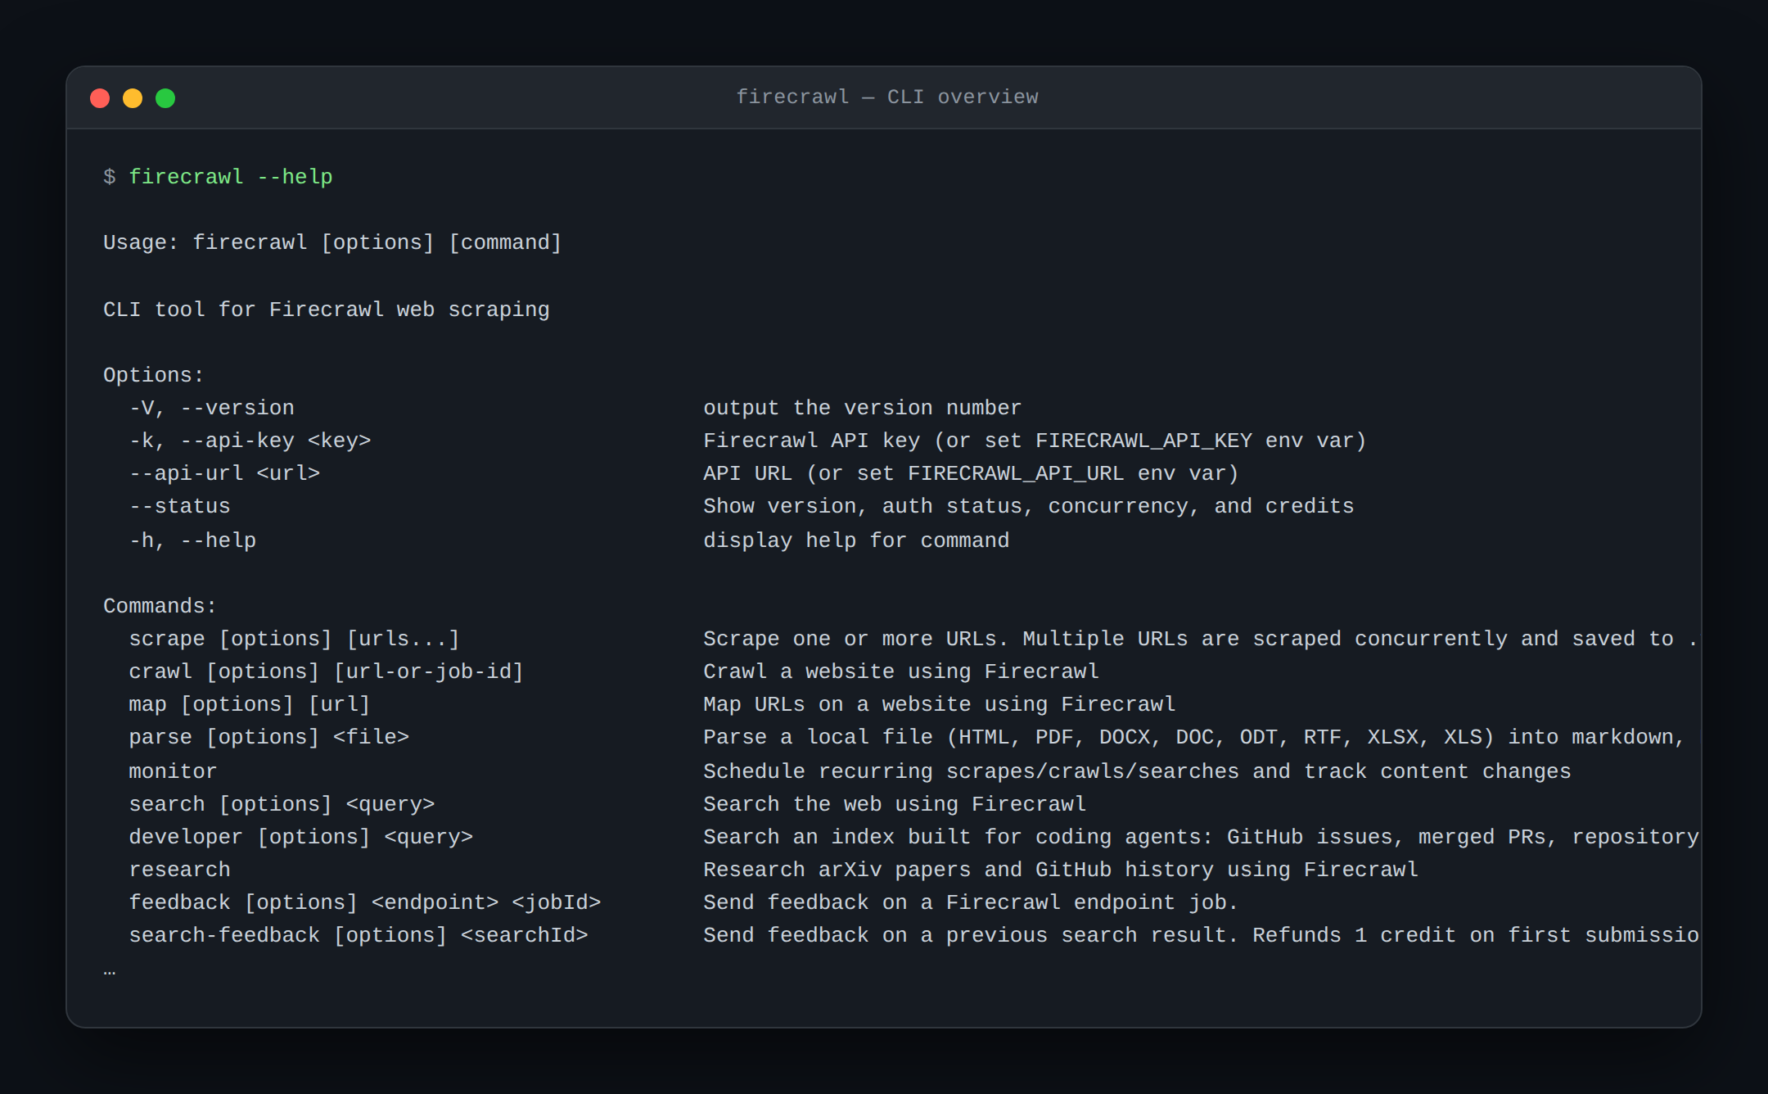Click 'Send feedback on a Firecrawl endpoint job.'
The width and height of the screenshot is (1768, 1094).
tap(971, 902)
